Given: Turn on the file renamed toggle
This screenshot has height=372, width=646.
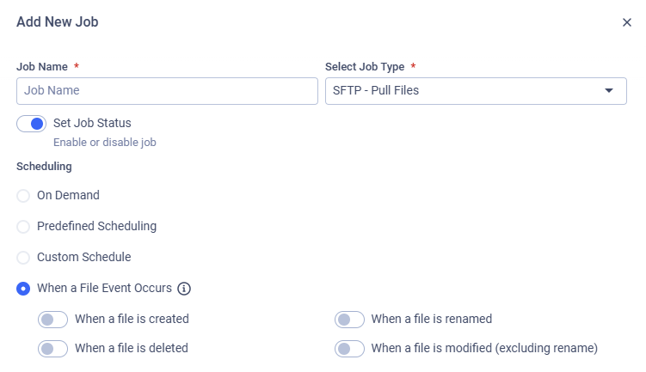Looking at the screenshot, I should click(348, 320).
